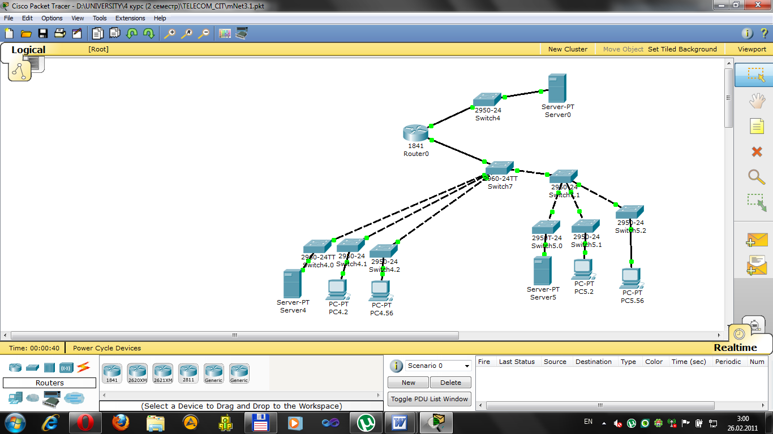
Task: Click the Viewport button
Action: [x=751, y=49]
